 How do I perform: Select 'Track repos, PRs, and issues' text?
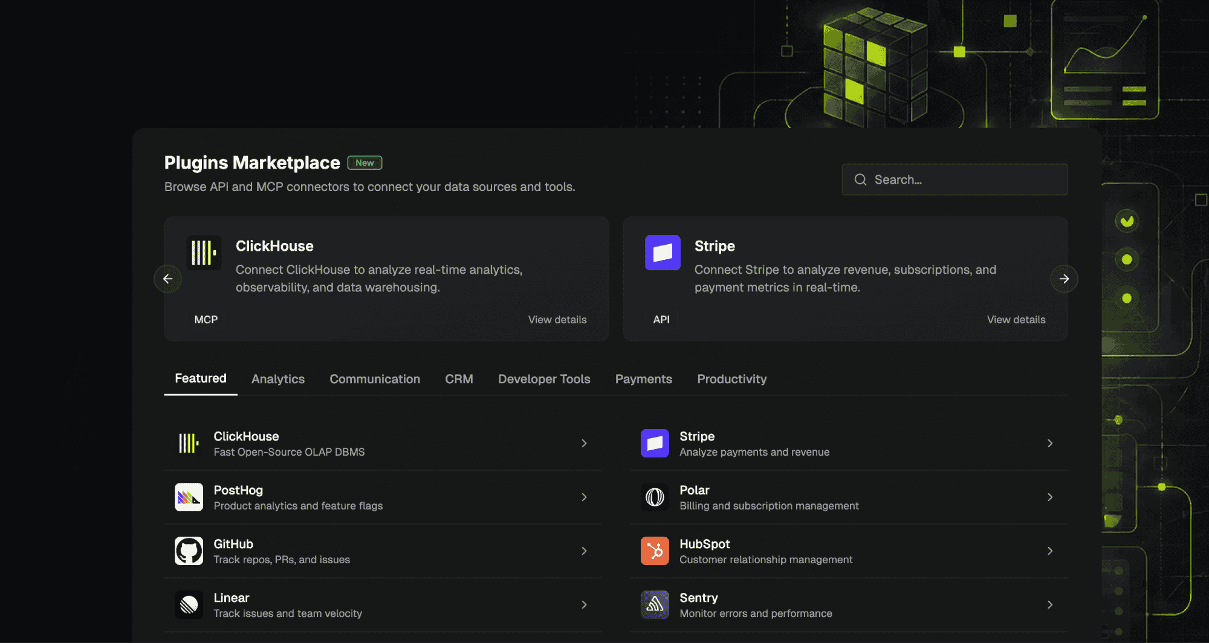tap(282, 560)
